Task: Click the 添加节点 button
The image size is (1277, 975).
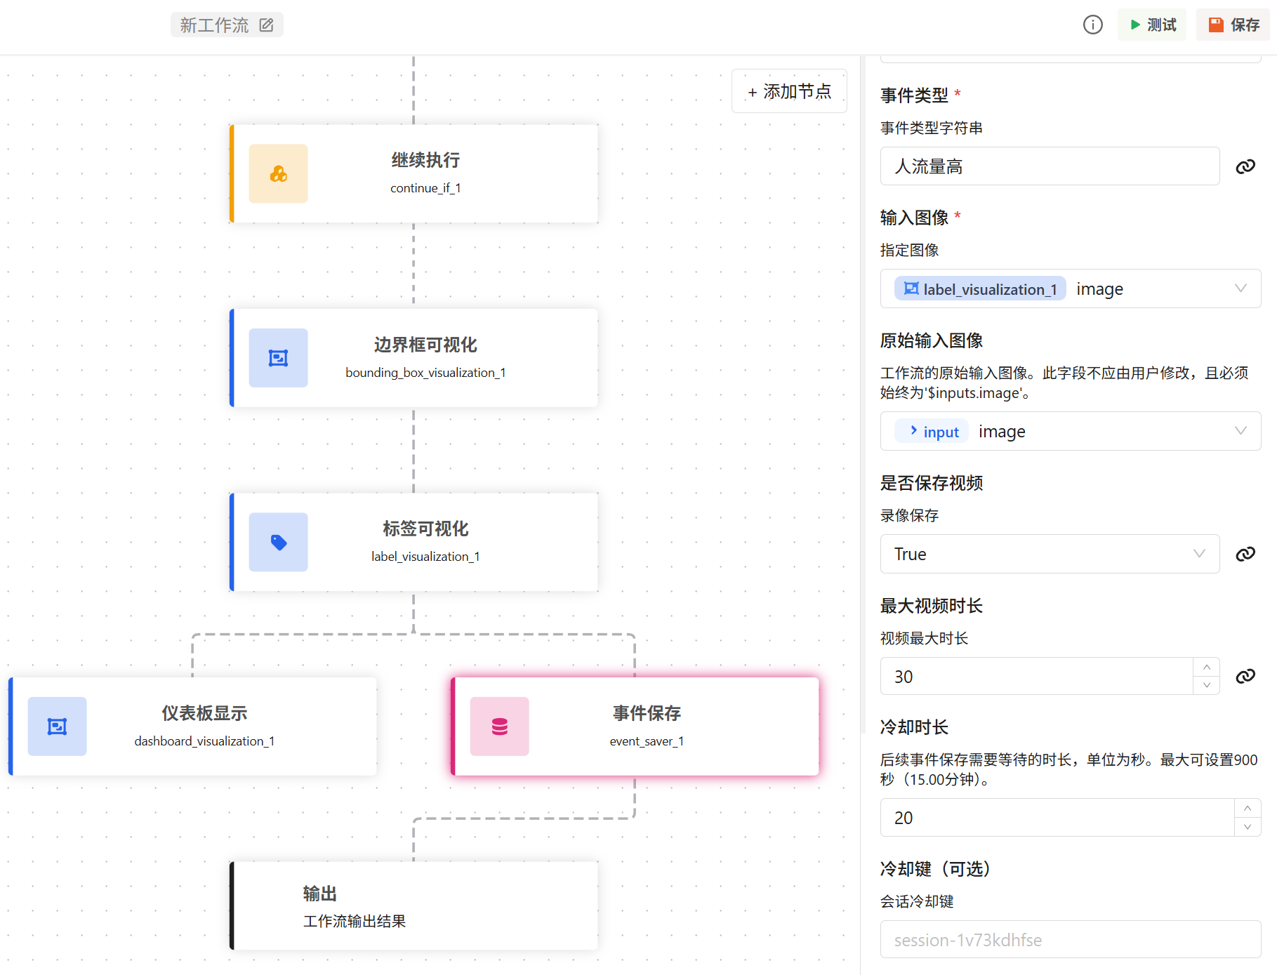Action: coord(789,91)
